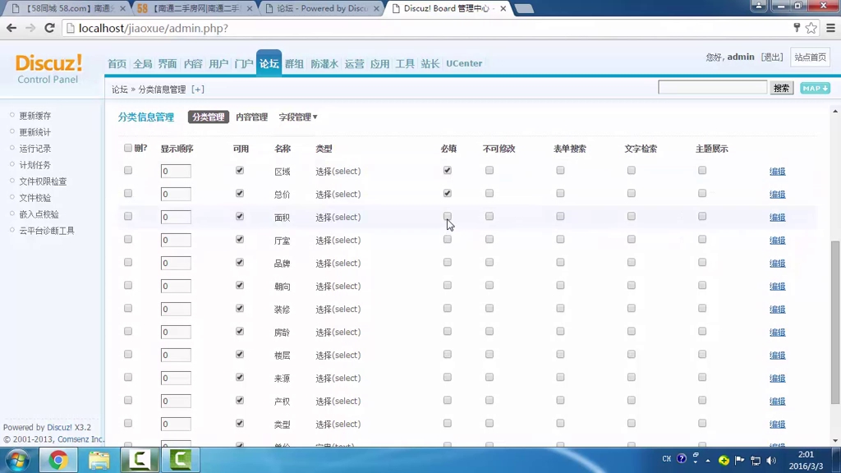Screen dimensions: 841x473
Task: Open the 论坛 tab in top navigation
Action: pos(269,63)
